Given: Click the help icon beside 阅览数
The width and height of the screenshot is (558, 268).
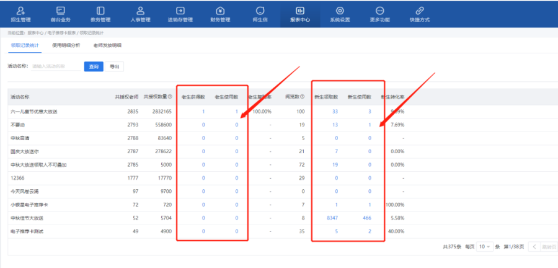Looking at the screenshot, I should 302,97.
